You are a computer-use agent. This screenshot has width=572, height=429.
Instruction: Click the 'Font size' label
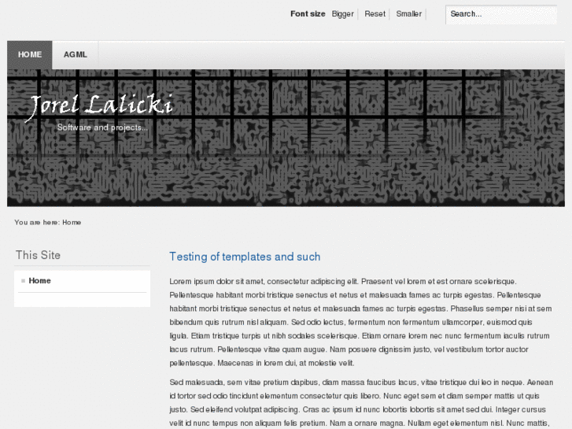point(308,14)
